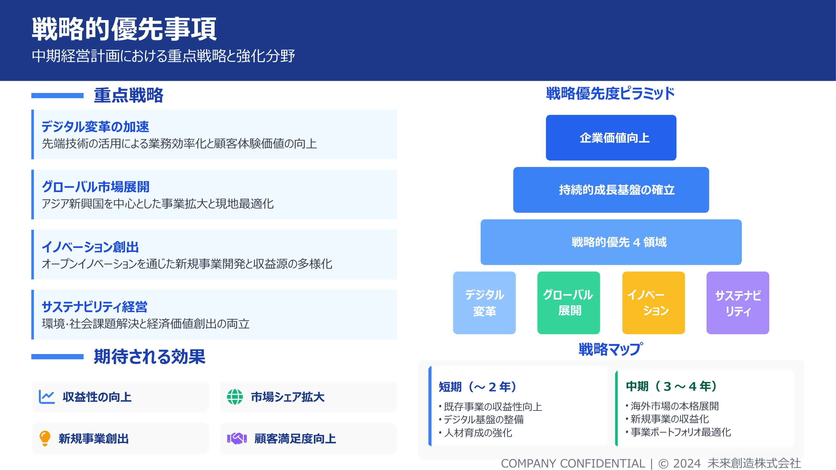Switch to the 中期（3～4年） panel
Image resolution: width=836 pixels, height=470 pixels.
pos(670,387)
